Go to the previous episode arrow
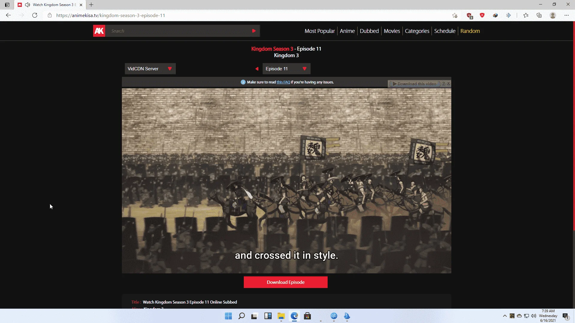 click(x=257, y=69)
